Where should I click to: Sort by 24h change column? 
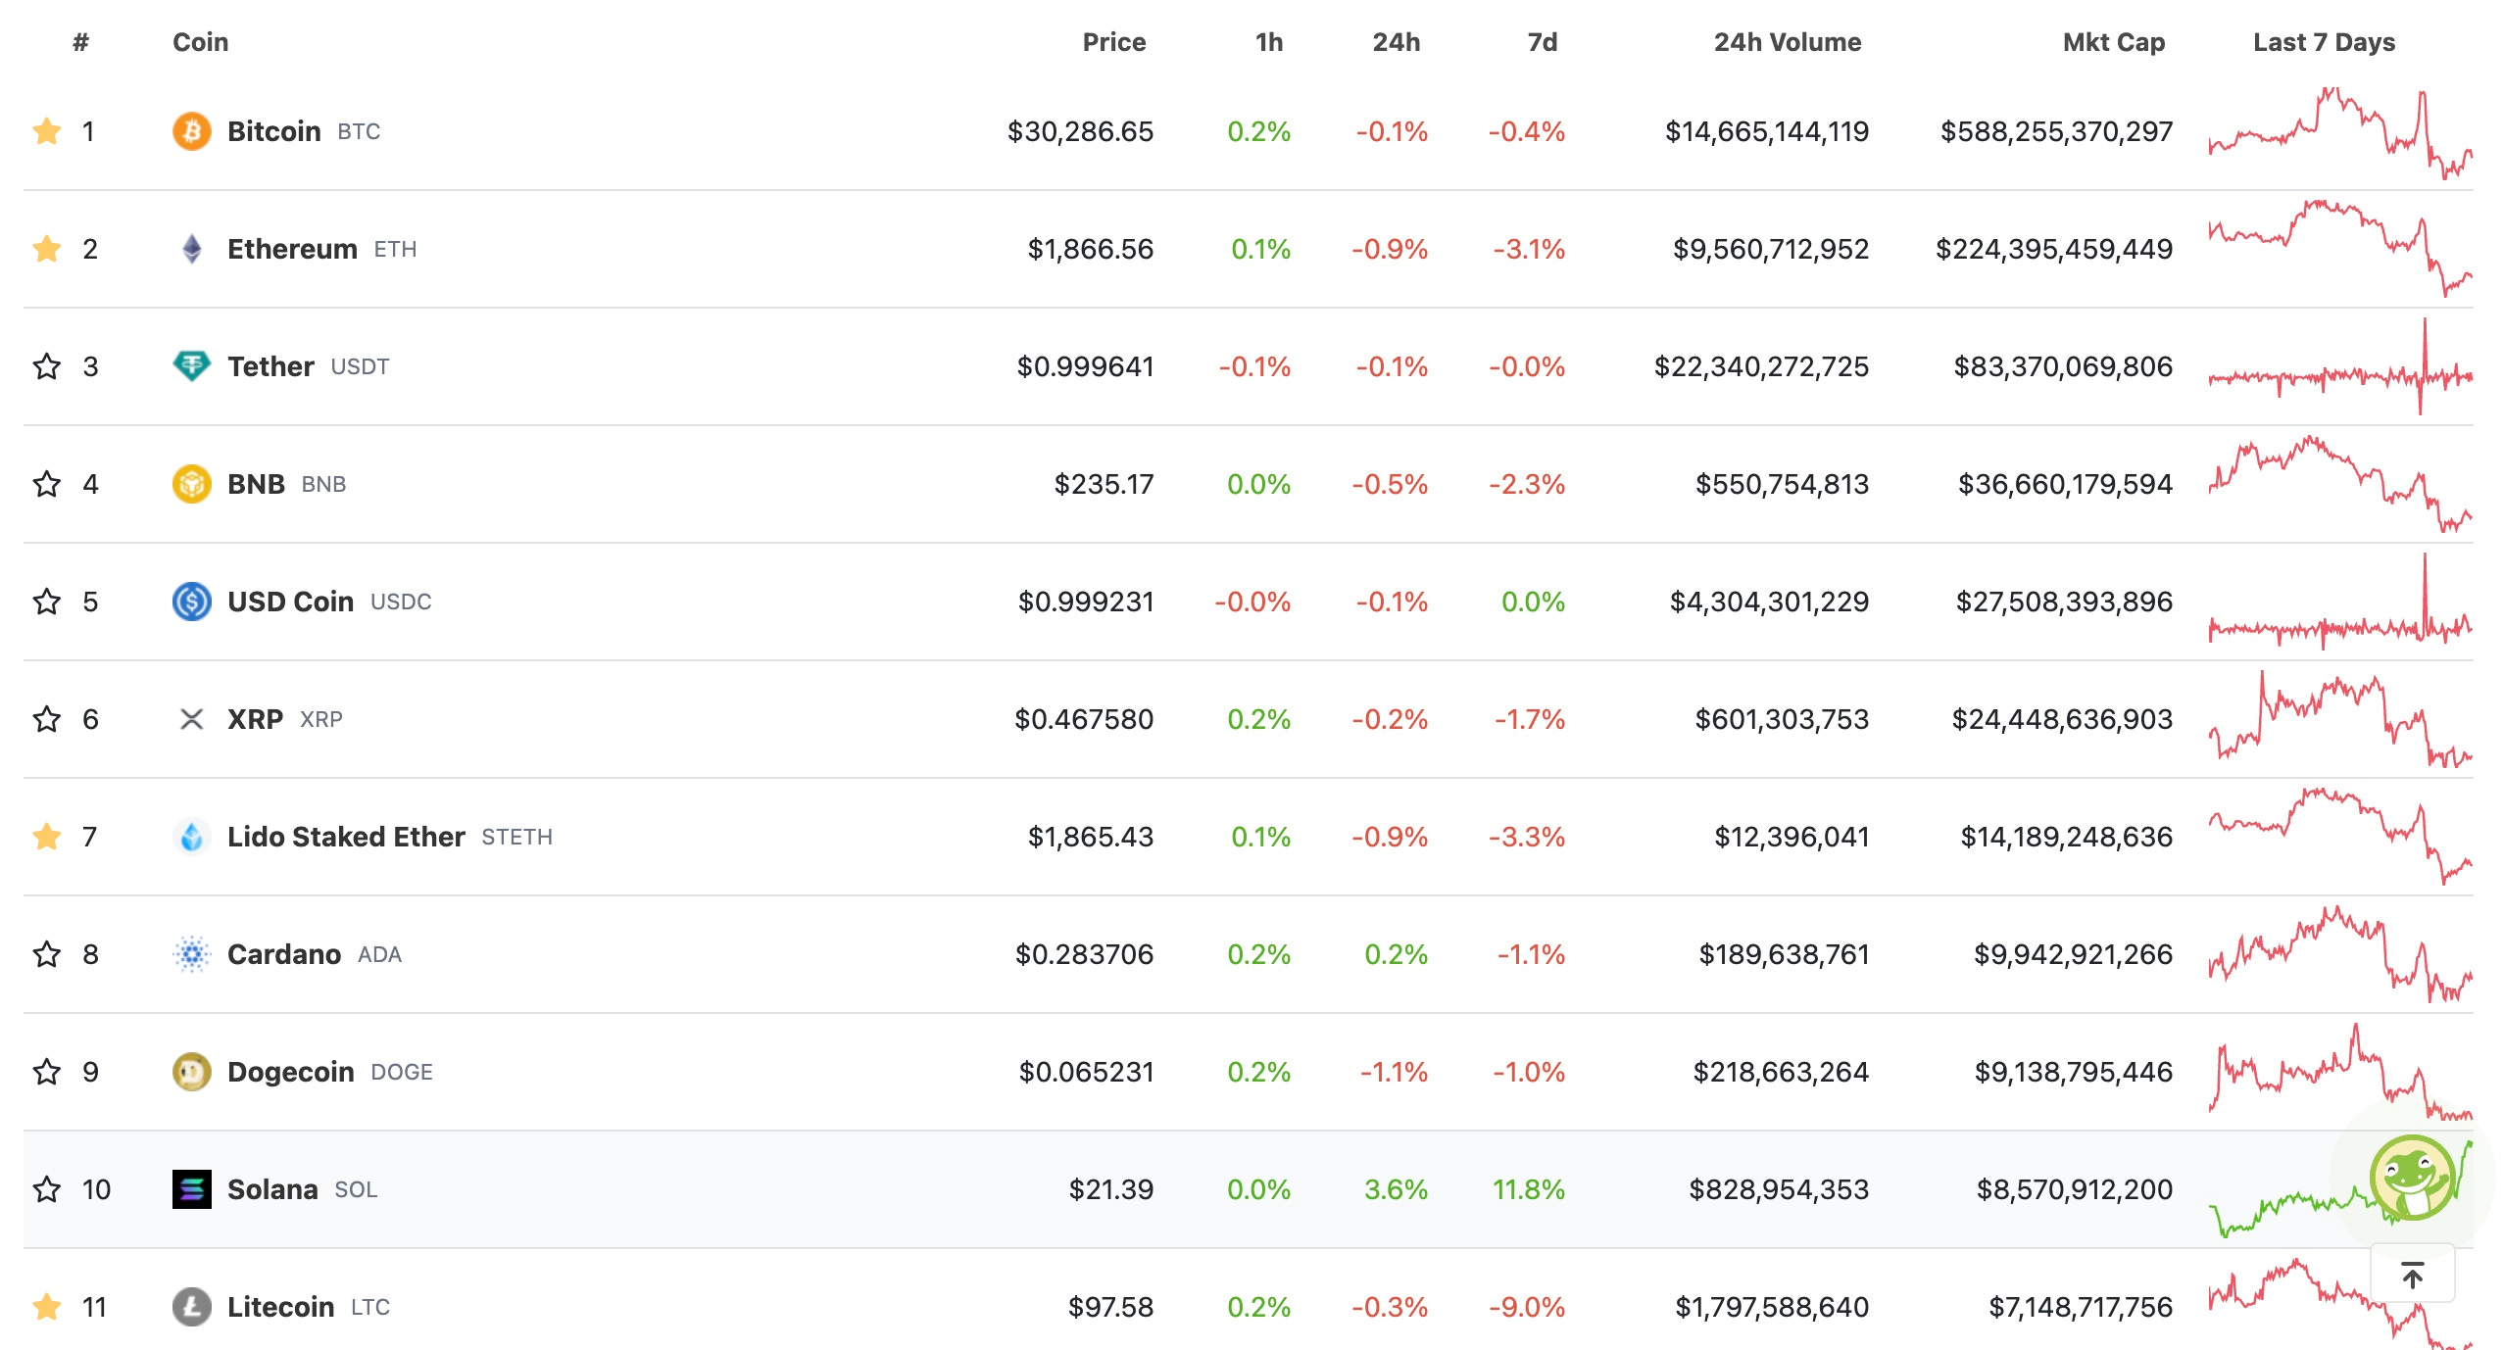click(1396, 42)
